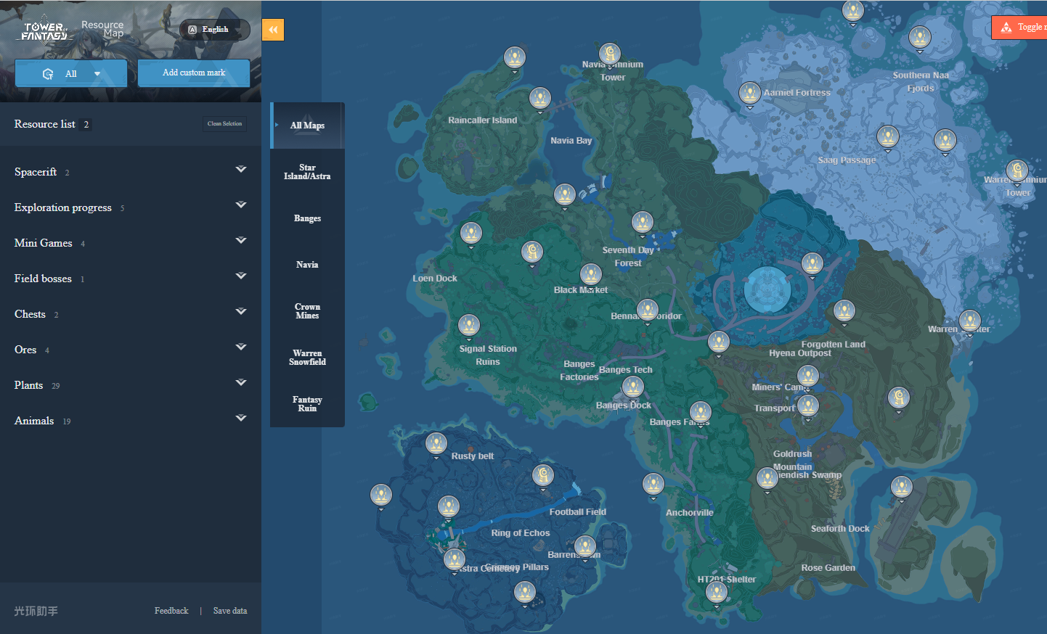The height and width of the screenshot is (634, 1047).
Task: Click the Signal Station Ruins spacerift marker
Action: (x=469, y=326)
